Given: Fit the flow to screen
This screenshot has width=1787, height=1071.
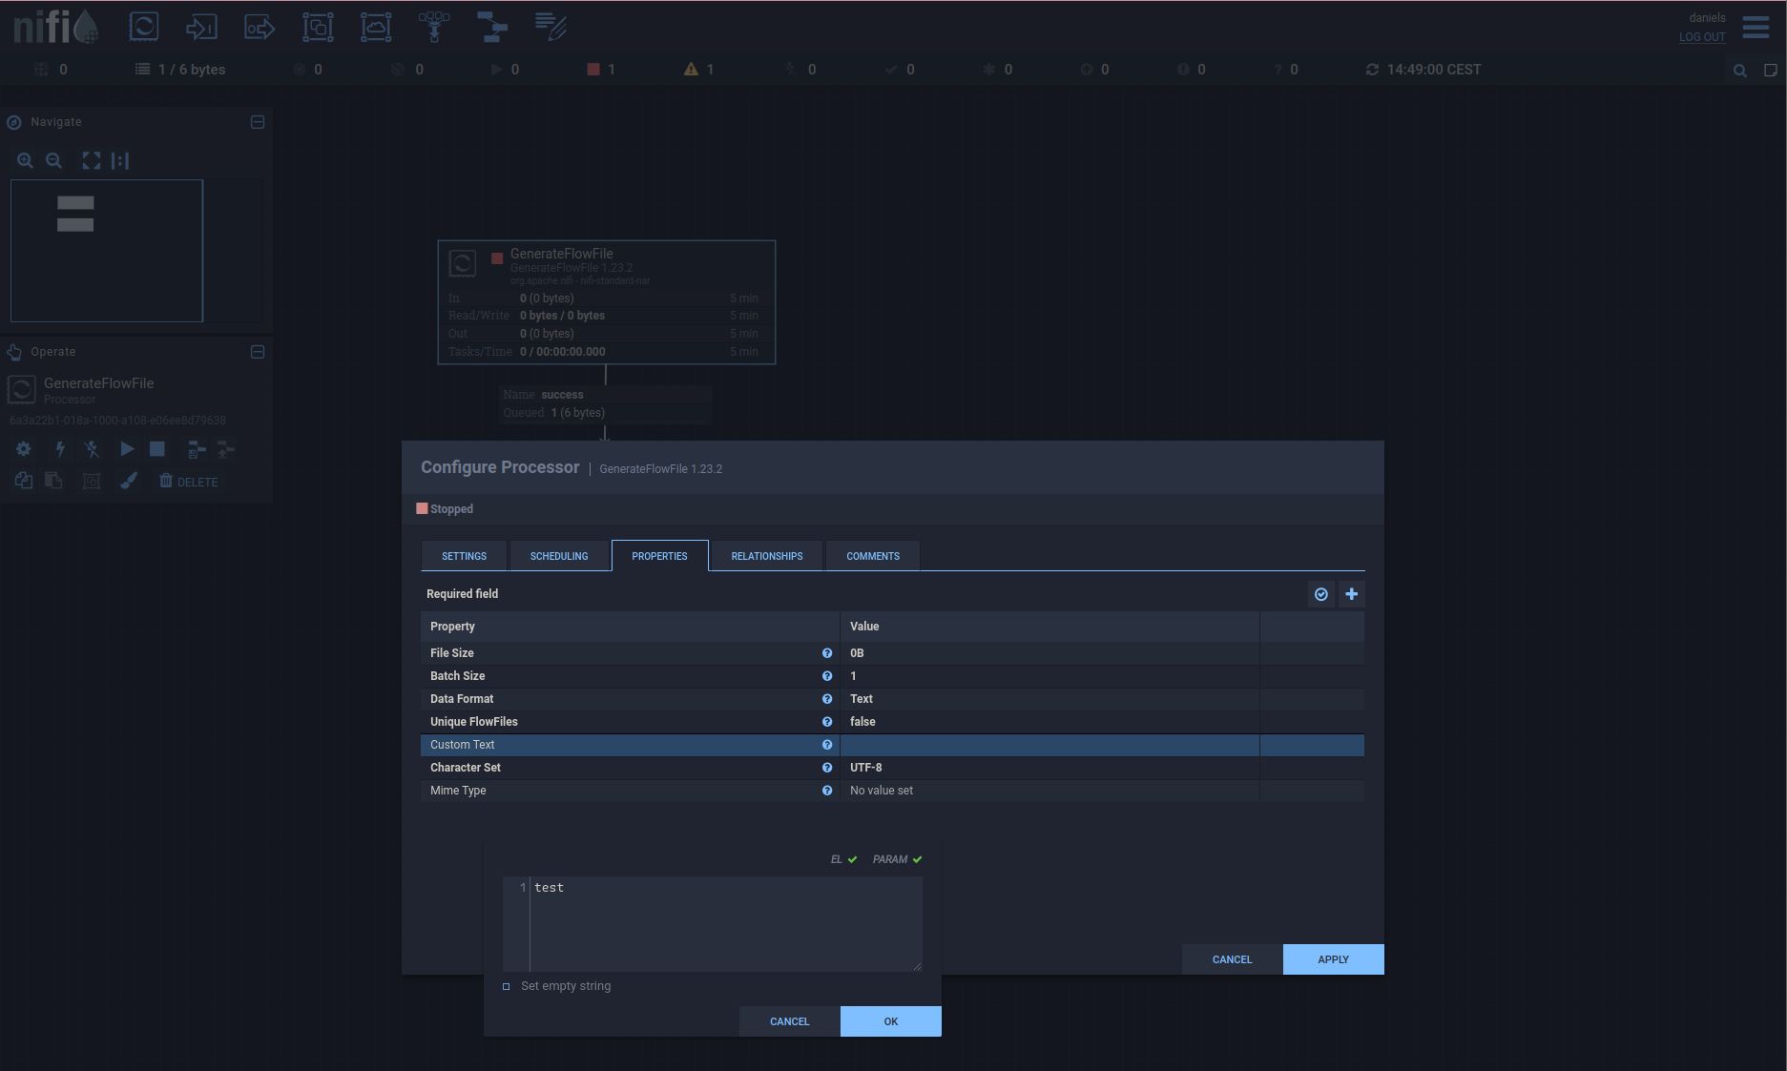Looking at the screenshot, I should point(91,160).
